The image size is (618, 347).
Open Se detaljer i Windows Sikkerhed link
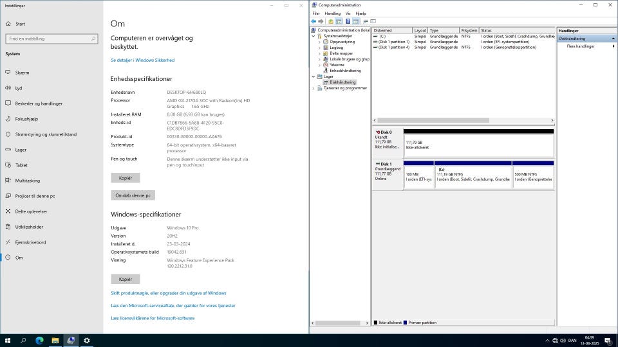click(x=142, y=60)
